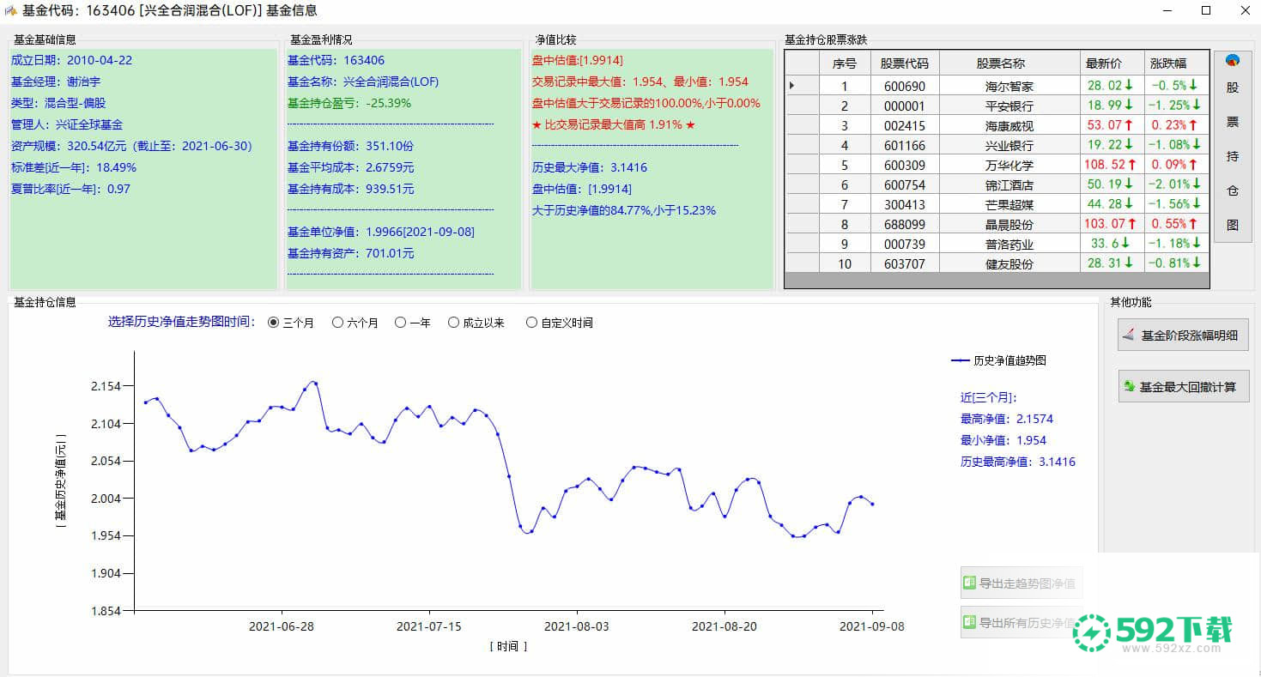Click the Excel icon on 导出所有历史净值
Viewport: 1261px width, 677px height.
click(x=970, y=623)
